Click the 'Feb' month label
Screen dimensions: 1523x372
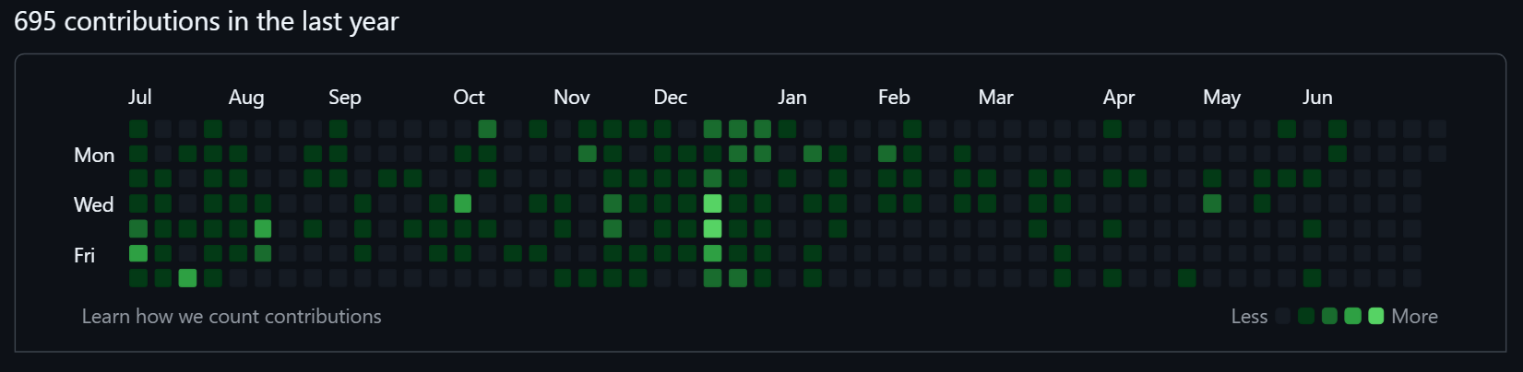894,98
